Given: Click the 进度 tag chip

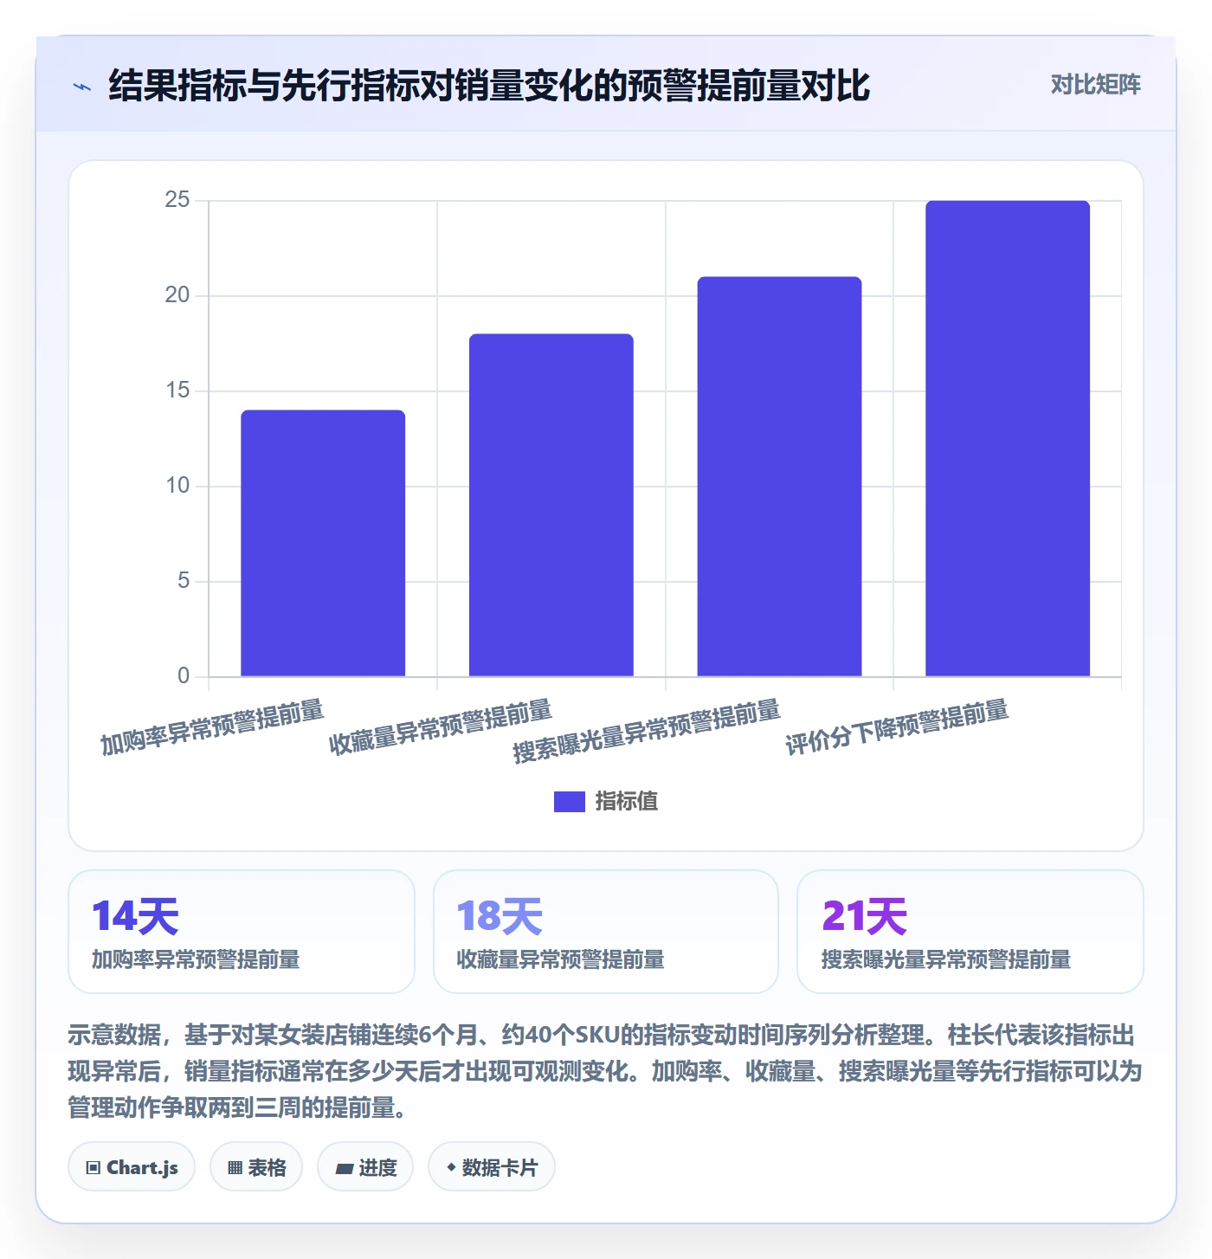Looking at the screenshot, I should (x=365, y=1167).
